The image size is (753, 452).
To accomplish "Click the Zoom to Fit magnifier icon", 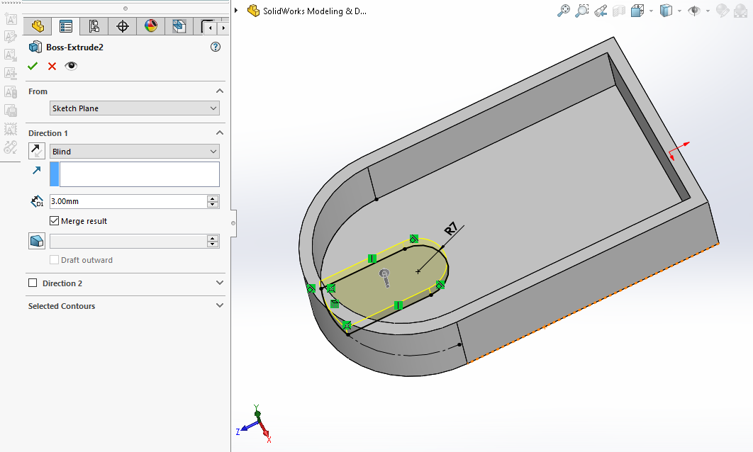I will [x=564, y=11].
